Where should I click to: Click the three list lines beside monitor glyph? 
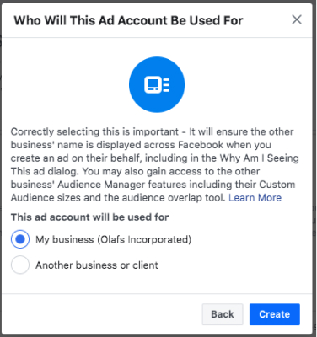pyautogui.click(x=166, y=84)
